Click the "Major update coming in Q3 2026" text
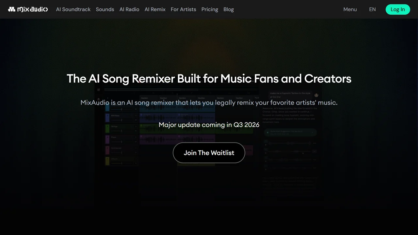 [209, 125]
